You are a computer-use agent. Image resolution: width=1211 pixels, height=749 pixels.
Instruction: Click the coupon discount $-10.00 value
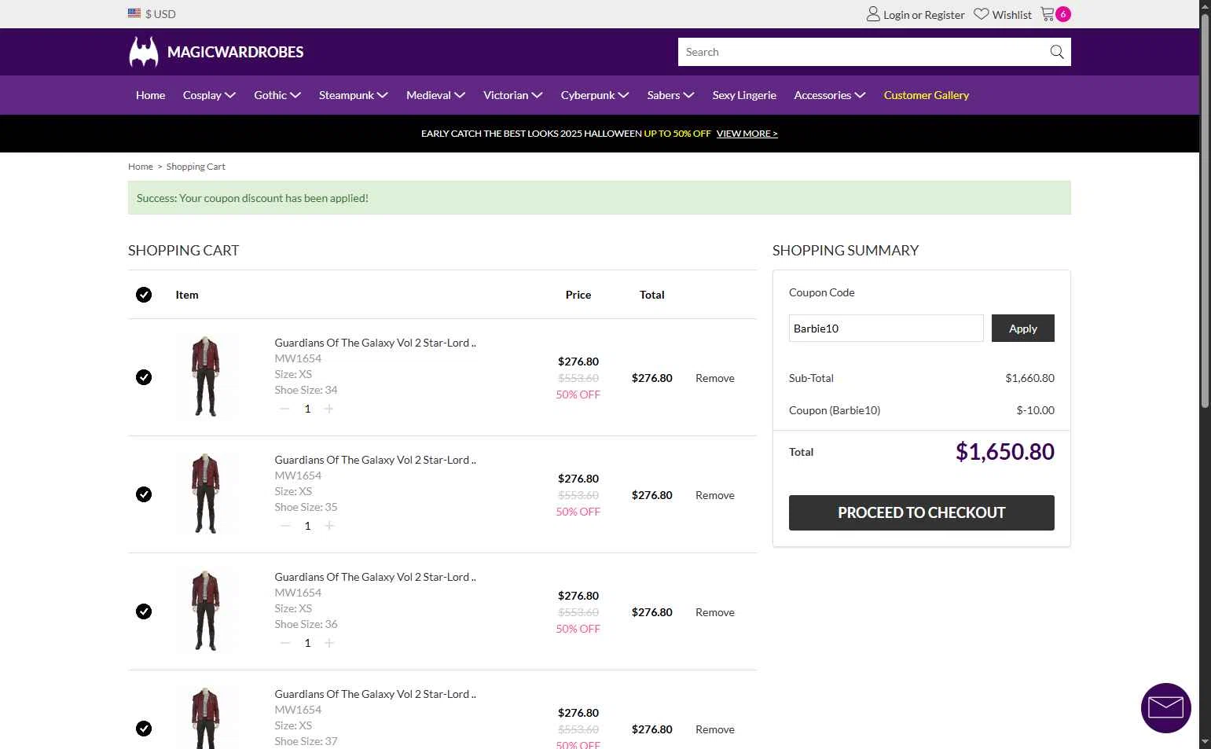(x=1036, y=410)
